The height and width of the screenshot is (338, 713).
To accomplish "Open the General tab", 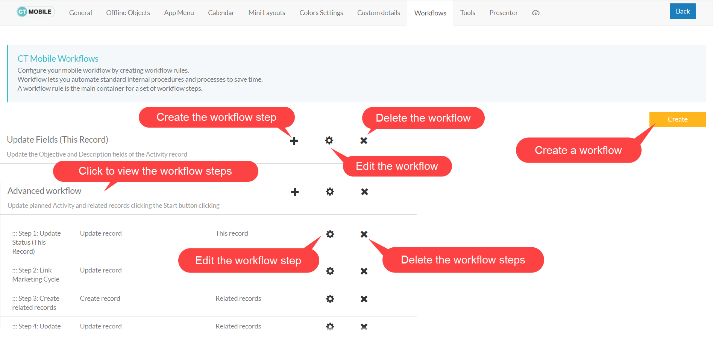I will 80,13.
